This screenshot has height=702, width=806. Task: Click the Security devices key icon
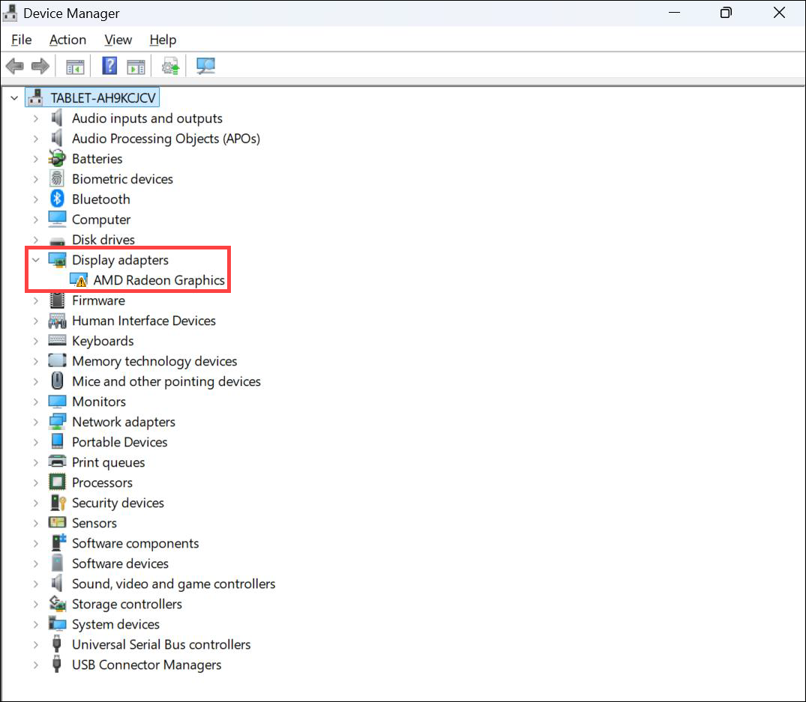(x=58, y=502)
